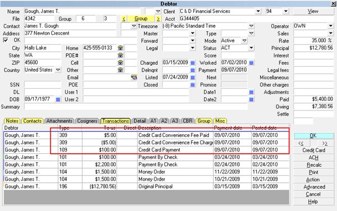Image resolution: width=337 pixels, height=211 pixels.
Task: Open the CBR tab
Action: pyautogui.click(x=188, y=121)
